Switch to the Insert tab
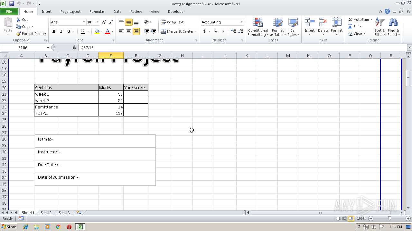412x231 pixels. click(x=47, y=12)
